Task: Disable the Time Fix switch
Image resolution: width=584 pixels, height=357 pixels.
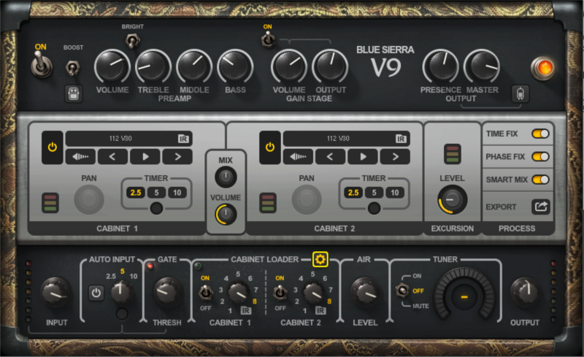Action: [x=540, y=134]
